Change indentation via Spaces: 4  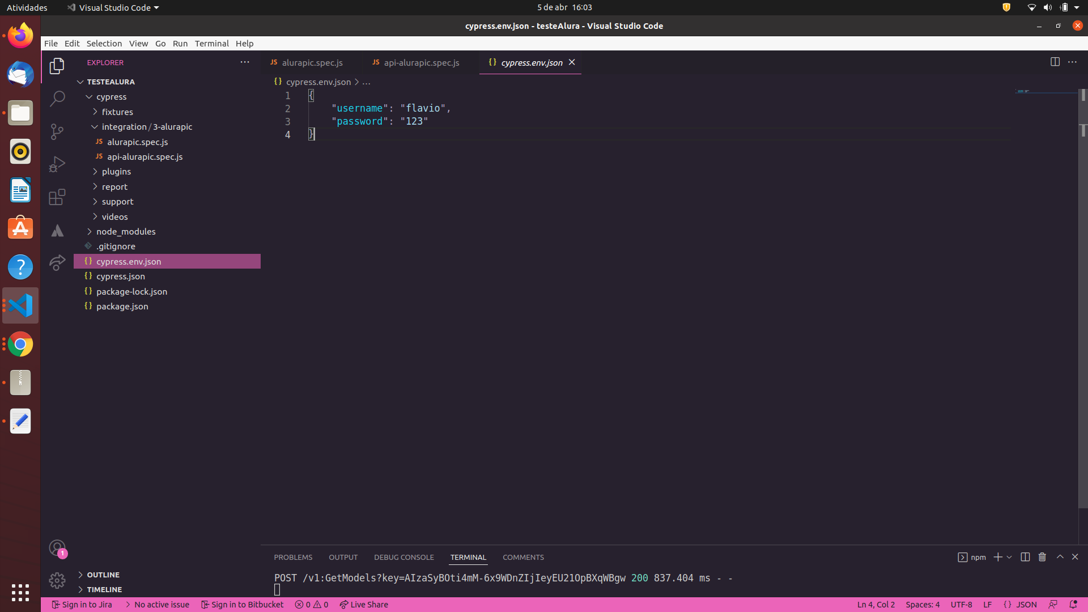click(923, 605)
